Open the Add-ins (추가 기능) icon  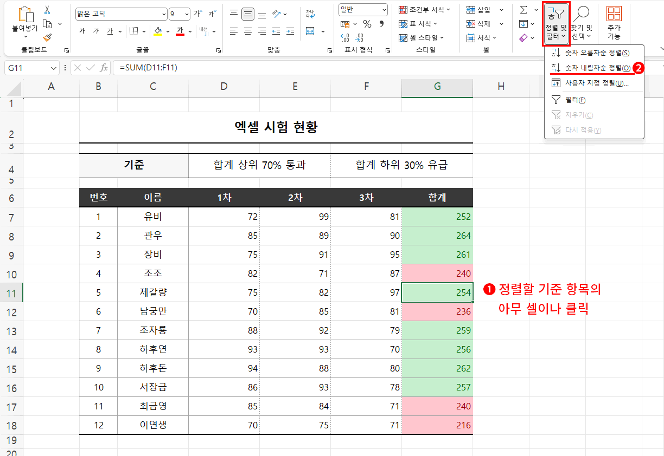click(x=614, y=14)
